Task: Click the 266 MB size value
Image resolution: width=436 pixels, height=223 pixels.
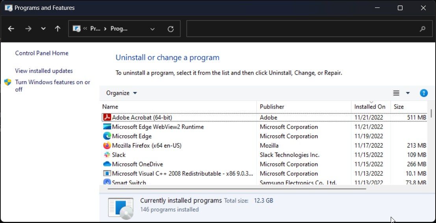Action: [417, 164]
